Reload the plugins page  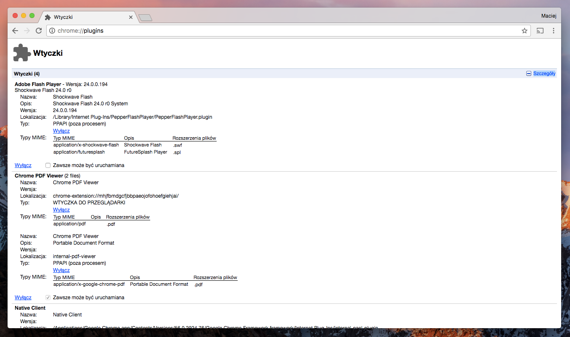38,31
